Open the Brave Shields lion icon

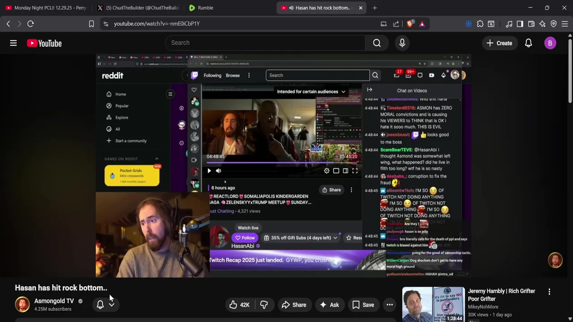coord(410,24)
